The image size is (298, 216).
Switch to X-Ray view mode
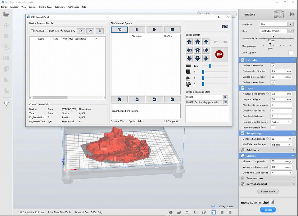click(222, 206)
